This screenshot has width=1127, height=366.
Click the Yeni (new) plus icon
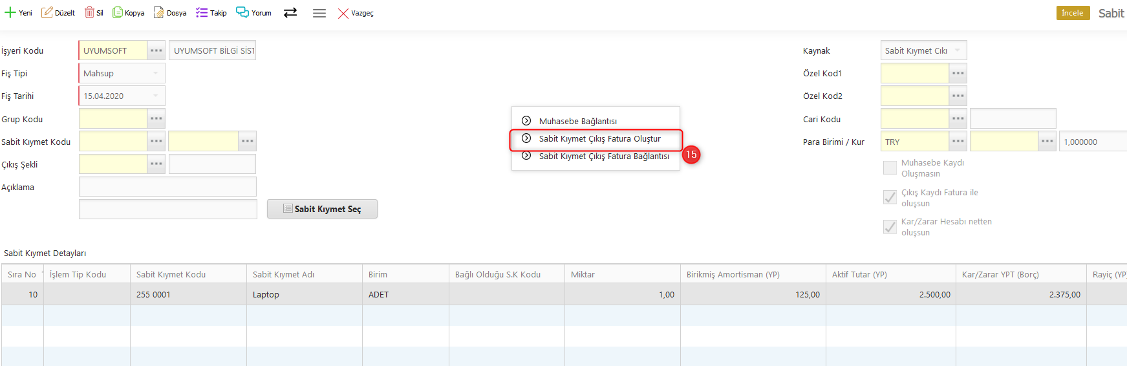(10, 13)
